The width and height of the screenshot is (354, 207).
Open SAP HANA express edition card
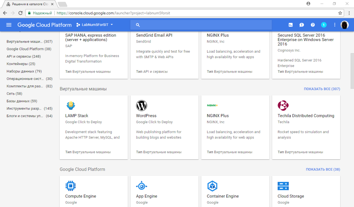pos(91,37)
